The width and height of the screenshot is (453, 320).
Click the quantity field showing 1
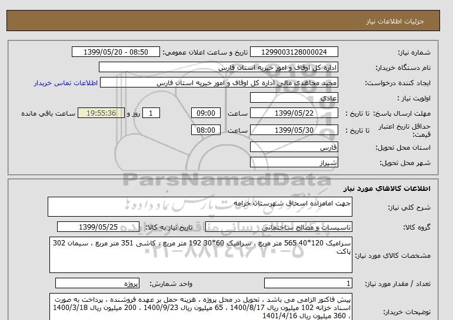308,284
